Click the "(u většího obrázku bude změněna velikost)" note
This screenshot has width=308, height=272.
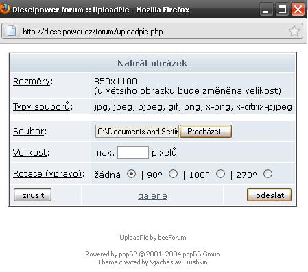tap(187, 91)
